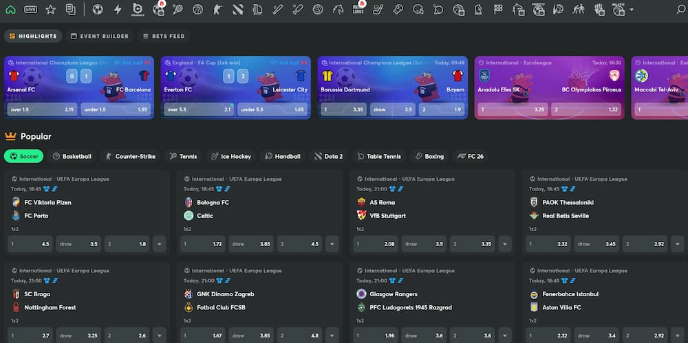Pick Bayern win at 1.9
The image size is (688, 343).
point(442,110)
